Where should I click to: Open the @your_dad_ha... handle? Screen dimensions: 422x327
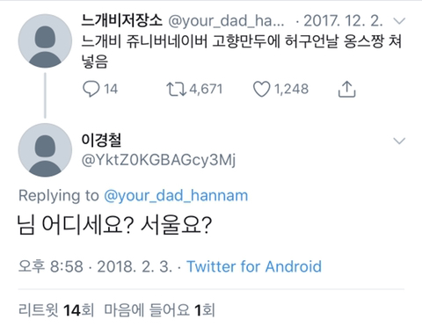coord(226,21)
